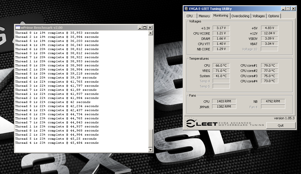Click the CPU VCORE value 1.21 V
The image size is (301, 174).
pyautogui.click(x=221, y=33)
